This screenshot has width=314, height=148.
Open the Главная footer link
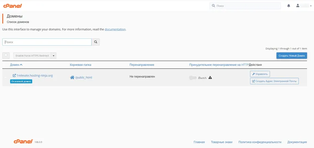click(199, 142)
